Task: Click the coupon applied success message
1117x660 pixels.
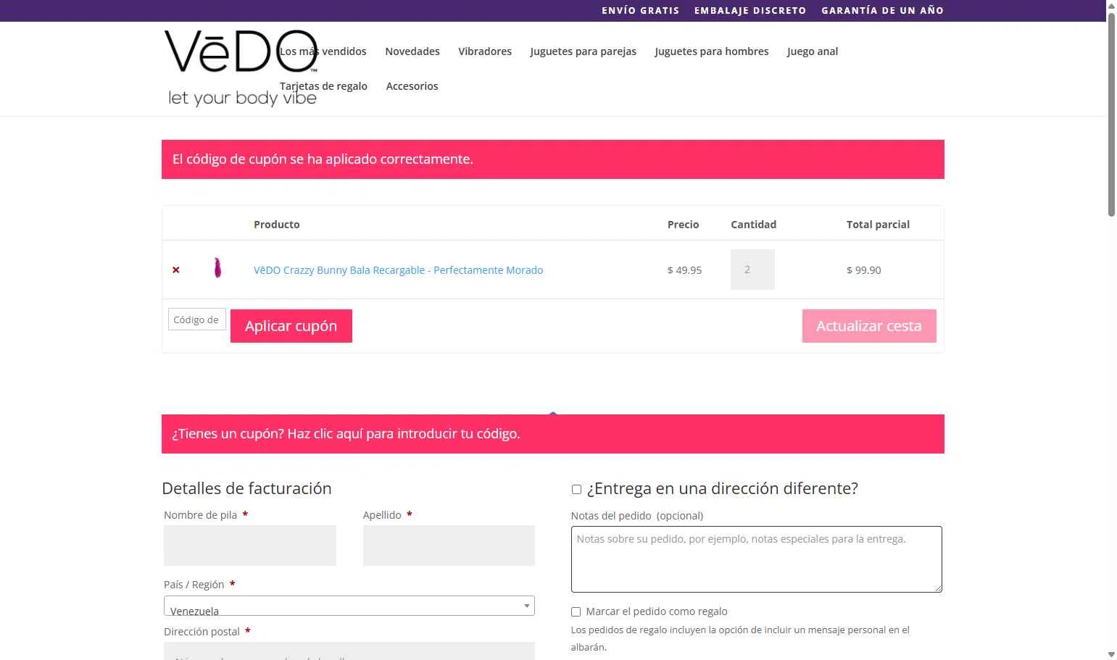Action: tap(553, 159)
